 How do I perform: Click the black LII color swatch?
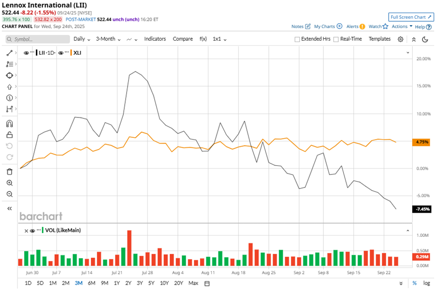(37, 53)
